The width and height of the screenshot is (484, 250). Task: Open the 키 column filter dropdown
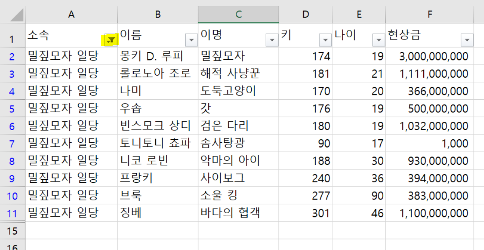[325, 40]
